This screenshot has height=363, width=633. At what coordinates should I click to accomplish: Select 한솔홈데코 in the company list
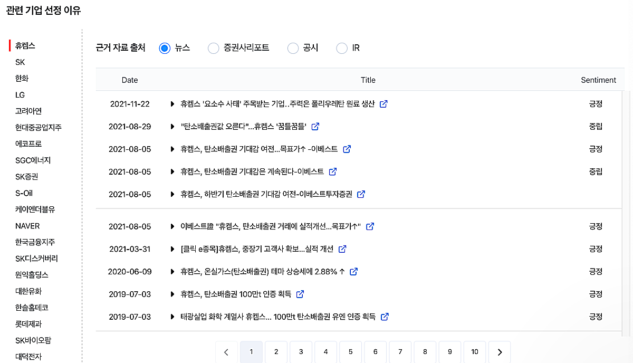32,308
